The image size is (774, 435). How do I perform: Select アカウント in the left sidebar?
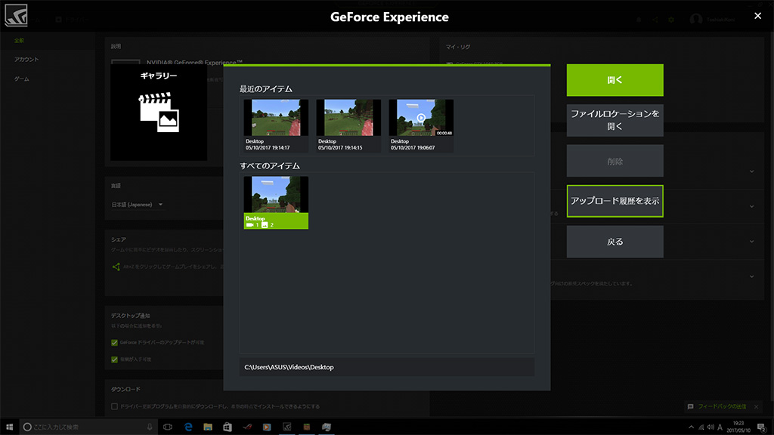[x=26, y=60]
